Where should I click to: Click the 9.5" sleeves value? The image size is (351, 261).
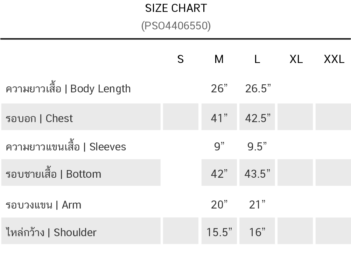pos(257,146)
